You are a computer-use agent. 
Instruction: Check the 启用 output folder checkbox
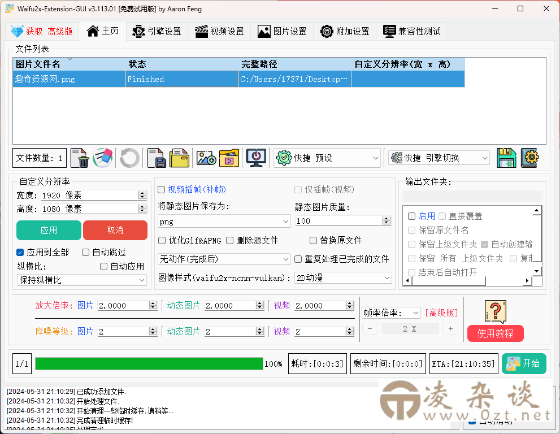point(411,216)
